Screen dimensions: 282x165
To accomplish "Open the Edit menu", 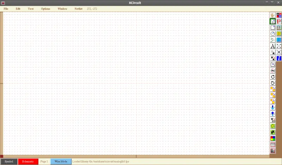I will coord(18,8).
